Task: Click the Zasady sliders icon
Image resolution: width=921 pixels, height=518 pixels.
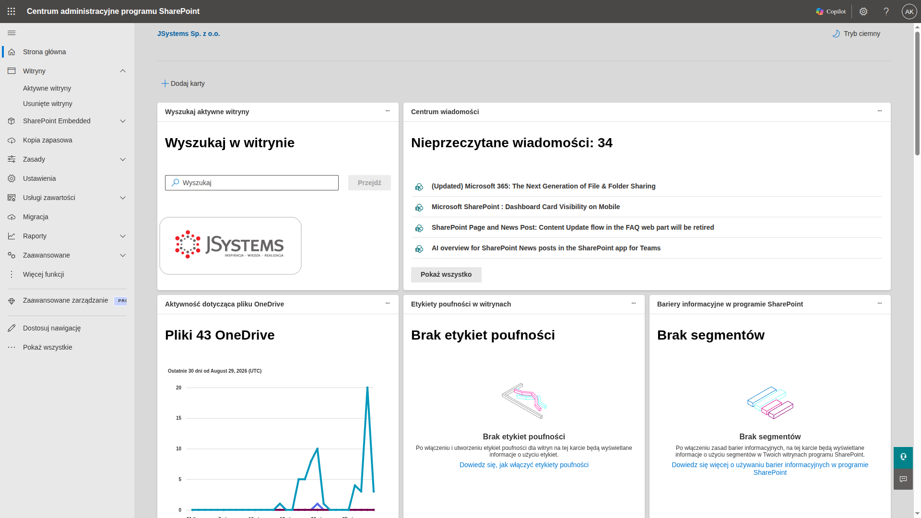Action: 12,159
